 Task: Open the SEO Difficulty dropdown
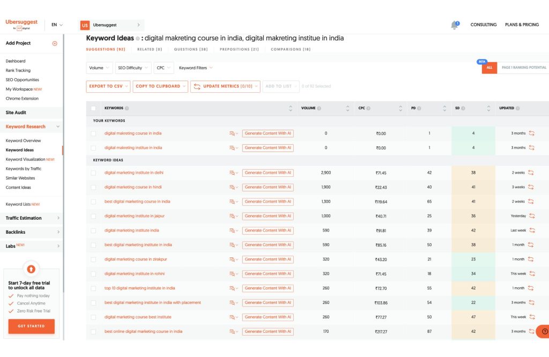pos(132,68)
